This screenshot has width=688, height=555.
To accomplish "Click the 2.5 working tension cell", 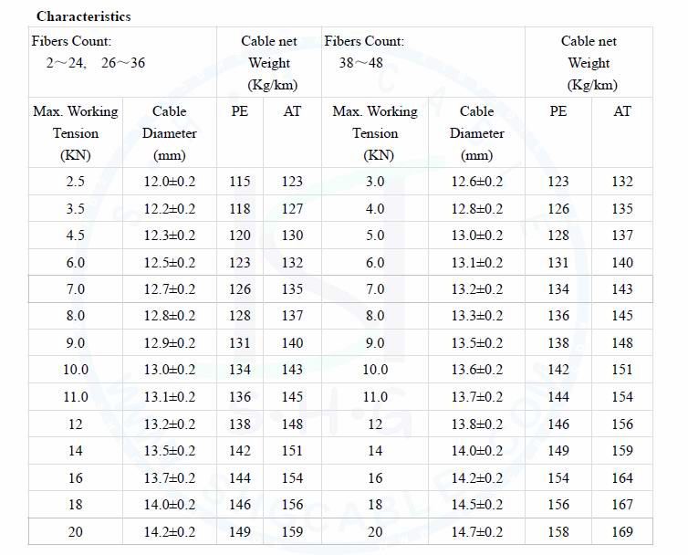I will 76,182.
